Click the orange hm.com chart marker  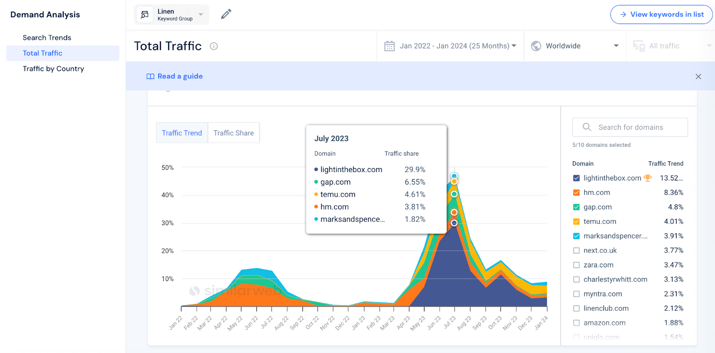[454, 212]
